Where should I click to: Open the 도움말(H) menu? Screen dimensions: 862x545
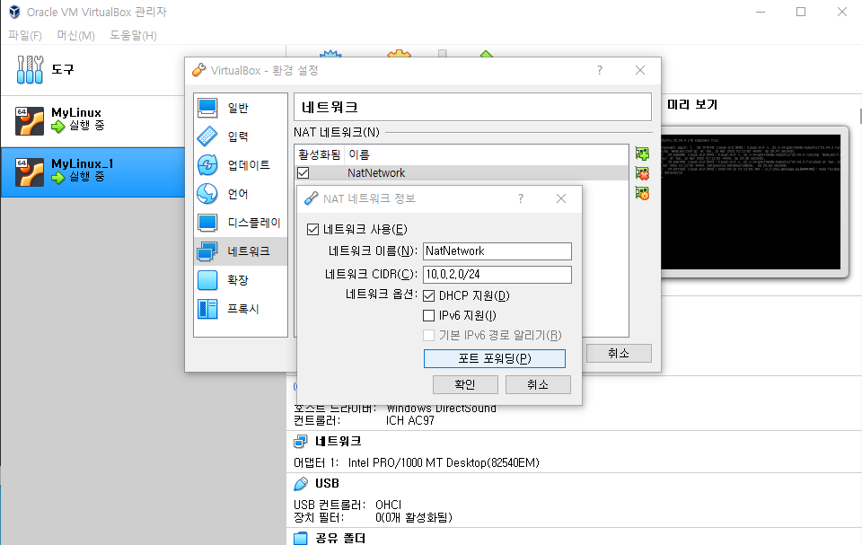[133, 36]
